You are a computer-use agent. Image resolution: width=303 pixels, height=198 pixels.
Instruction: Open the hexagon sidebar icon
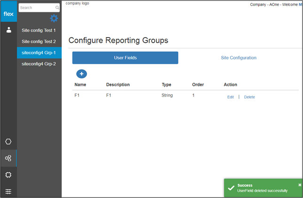pos(8,141)
